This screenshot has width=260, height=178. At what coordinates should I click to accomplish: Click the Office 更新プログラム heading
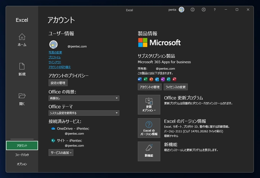click(184, 98)
